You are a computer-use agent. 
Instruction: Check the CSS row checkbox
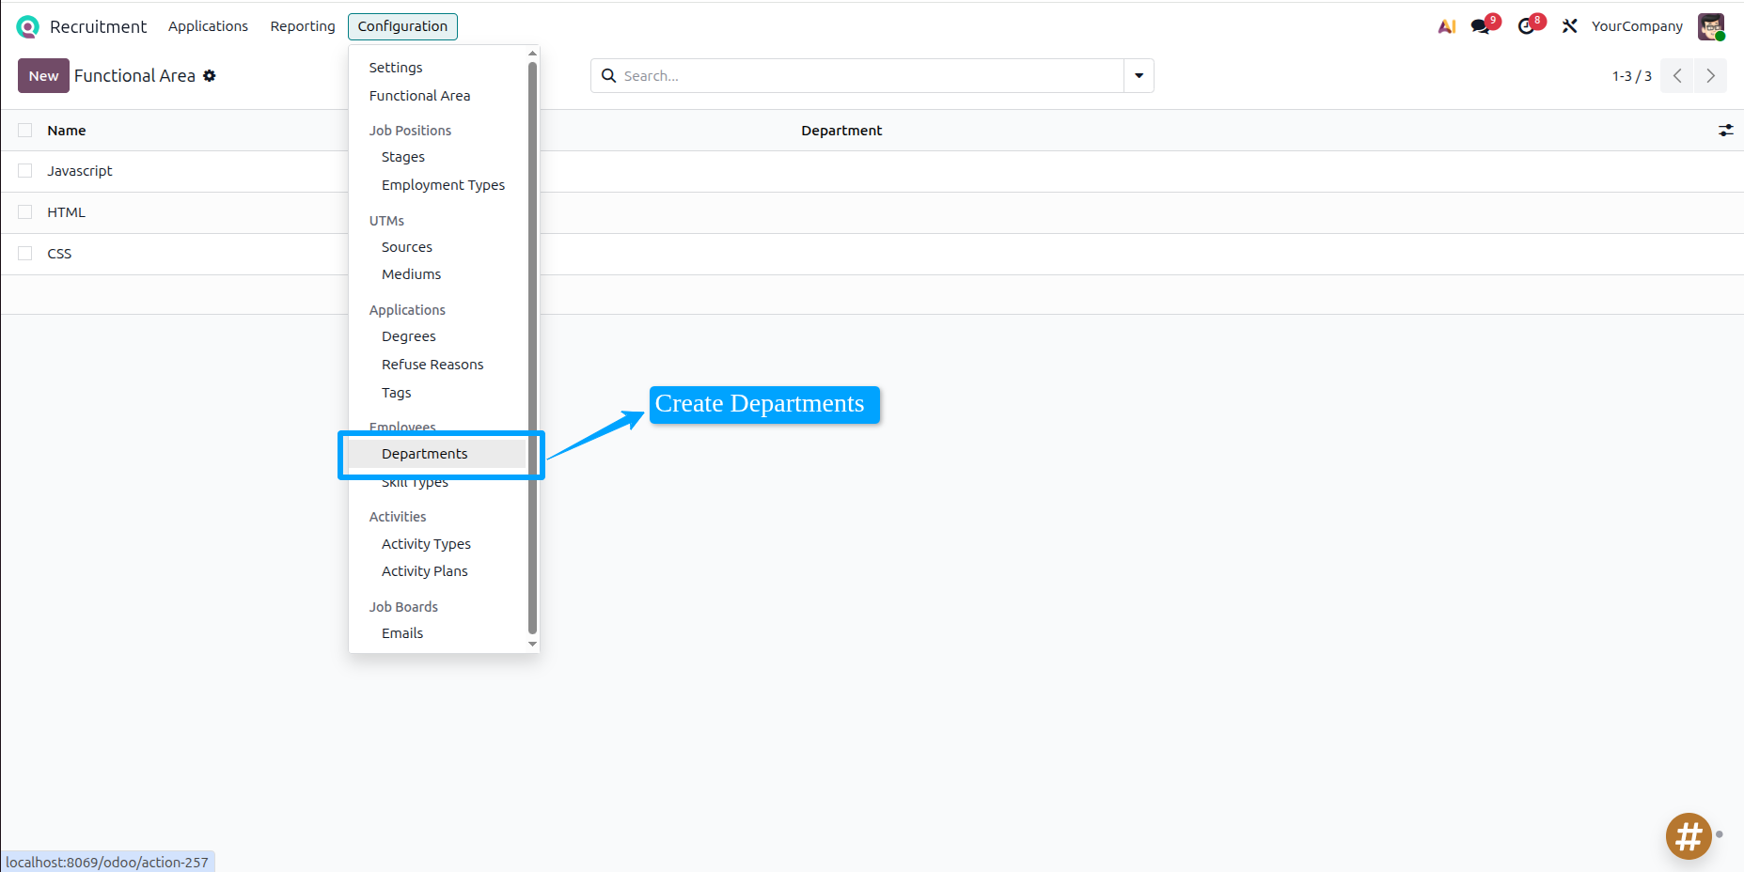coord(25,254)
